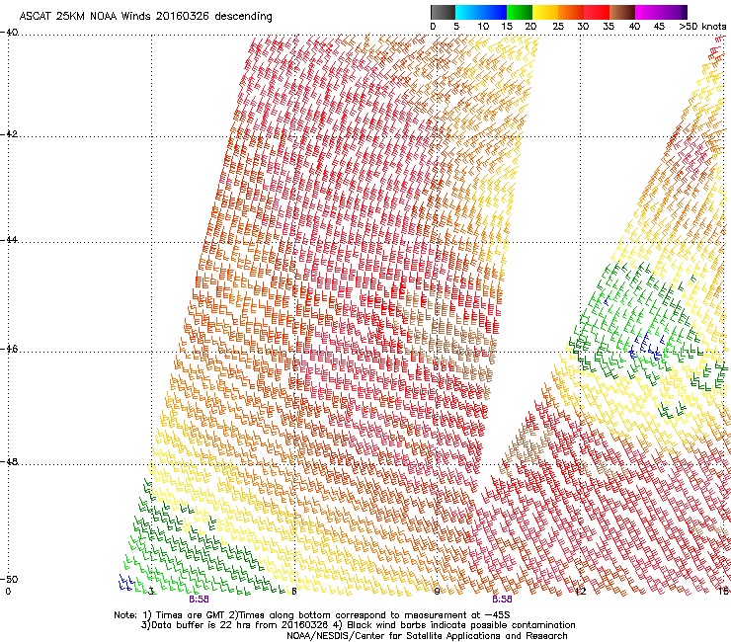The image size is (731, 642).
Task: Click the legend label '35' under the color bar
Action: 609,27
